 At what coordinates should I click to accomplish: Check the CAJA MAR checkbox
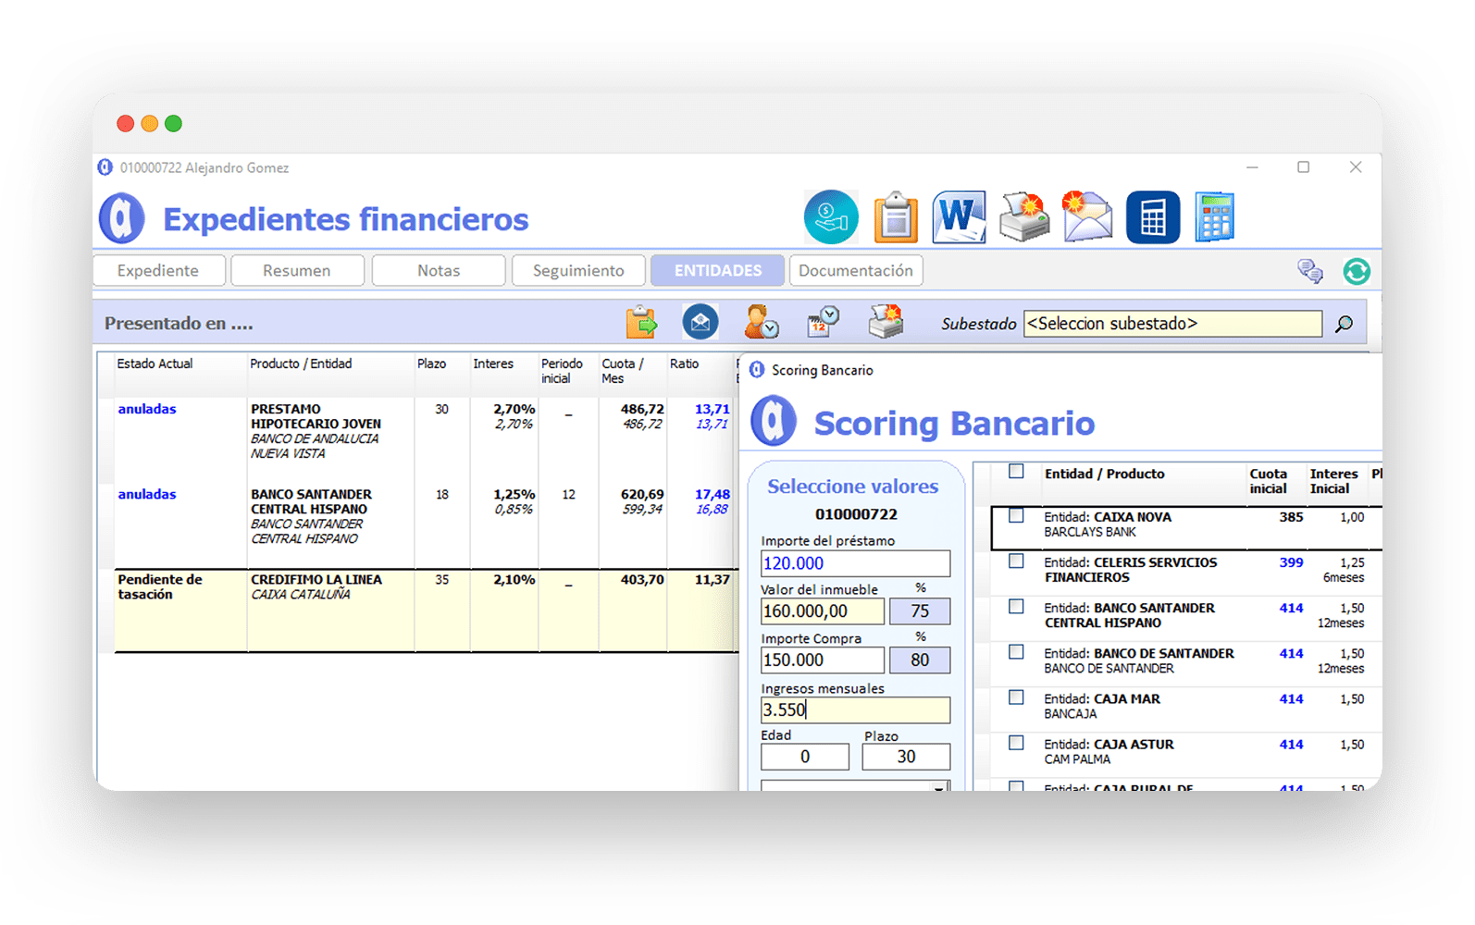1016,697
